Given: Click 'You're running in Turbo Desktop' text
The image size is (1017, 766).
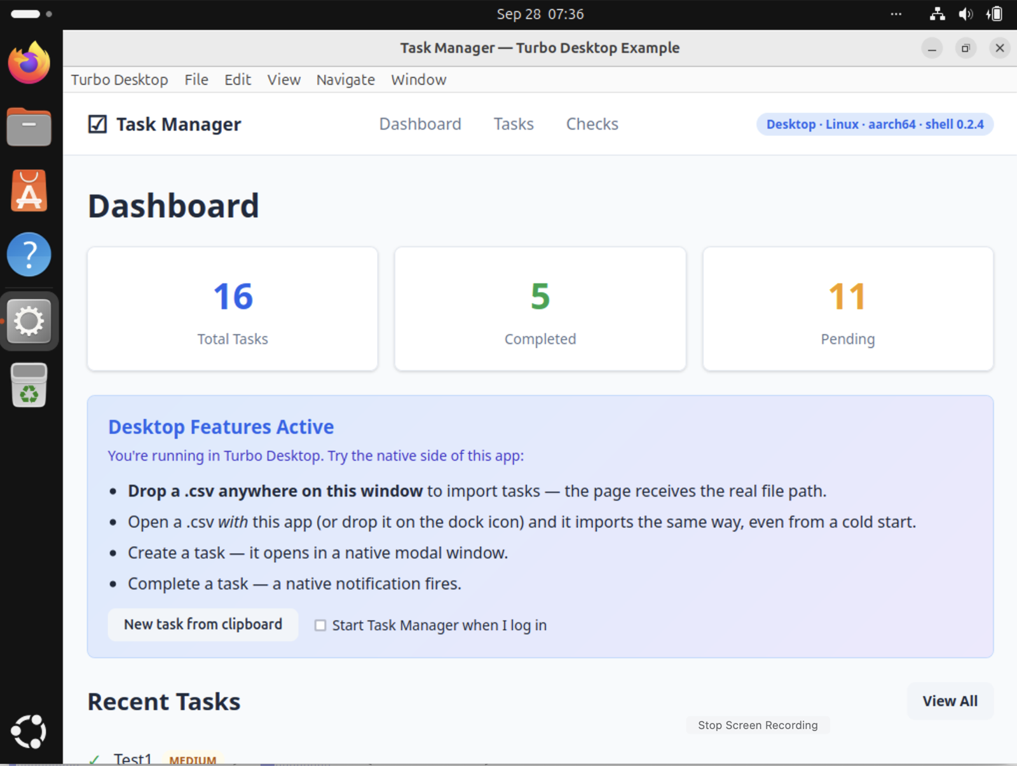Looking at the screenshot, I should point(316,456).
